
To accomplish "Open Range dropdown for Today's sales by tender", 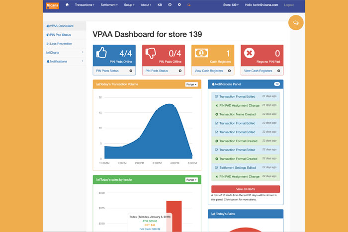I will 191,180.
